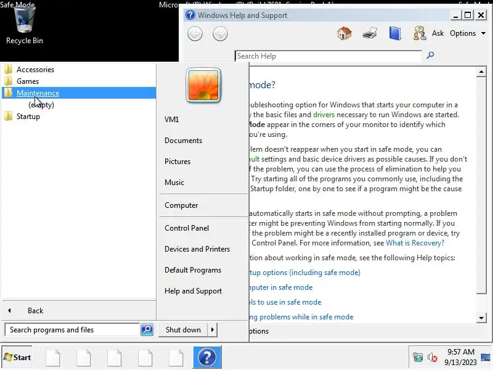Click the Search Help magnifier icon
The image size is (493, 370).
430,55
